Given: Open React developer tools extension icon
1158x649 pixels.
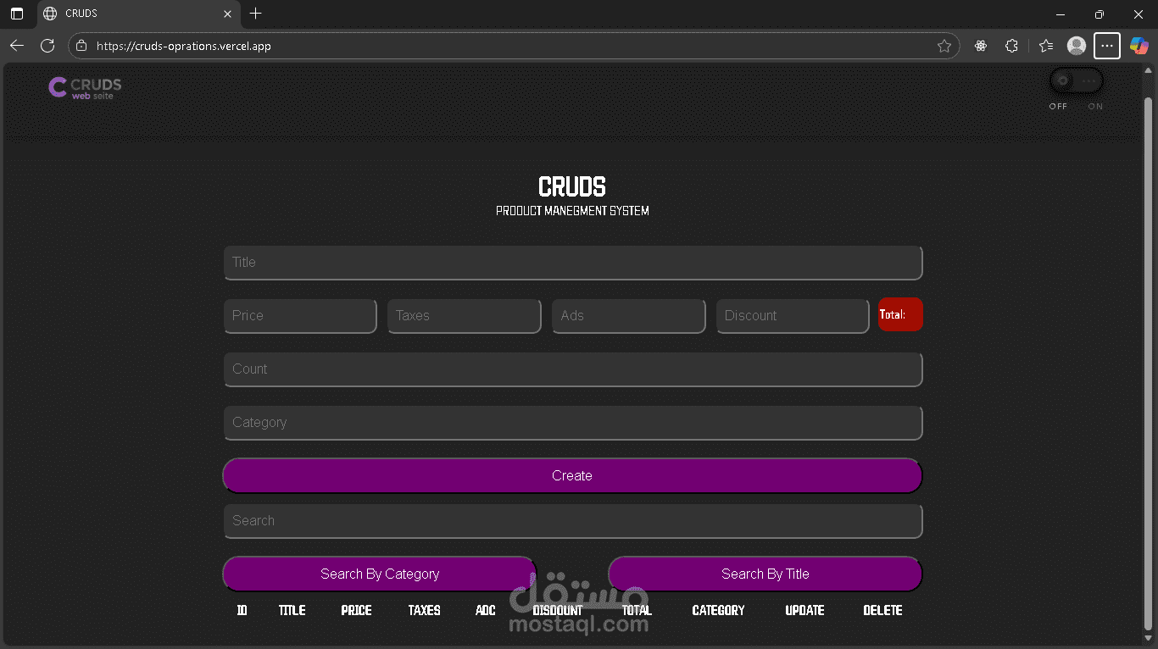Looking at the screenshot, I should point(981,46).
